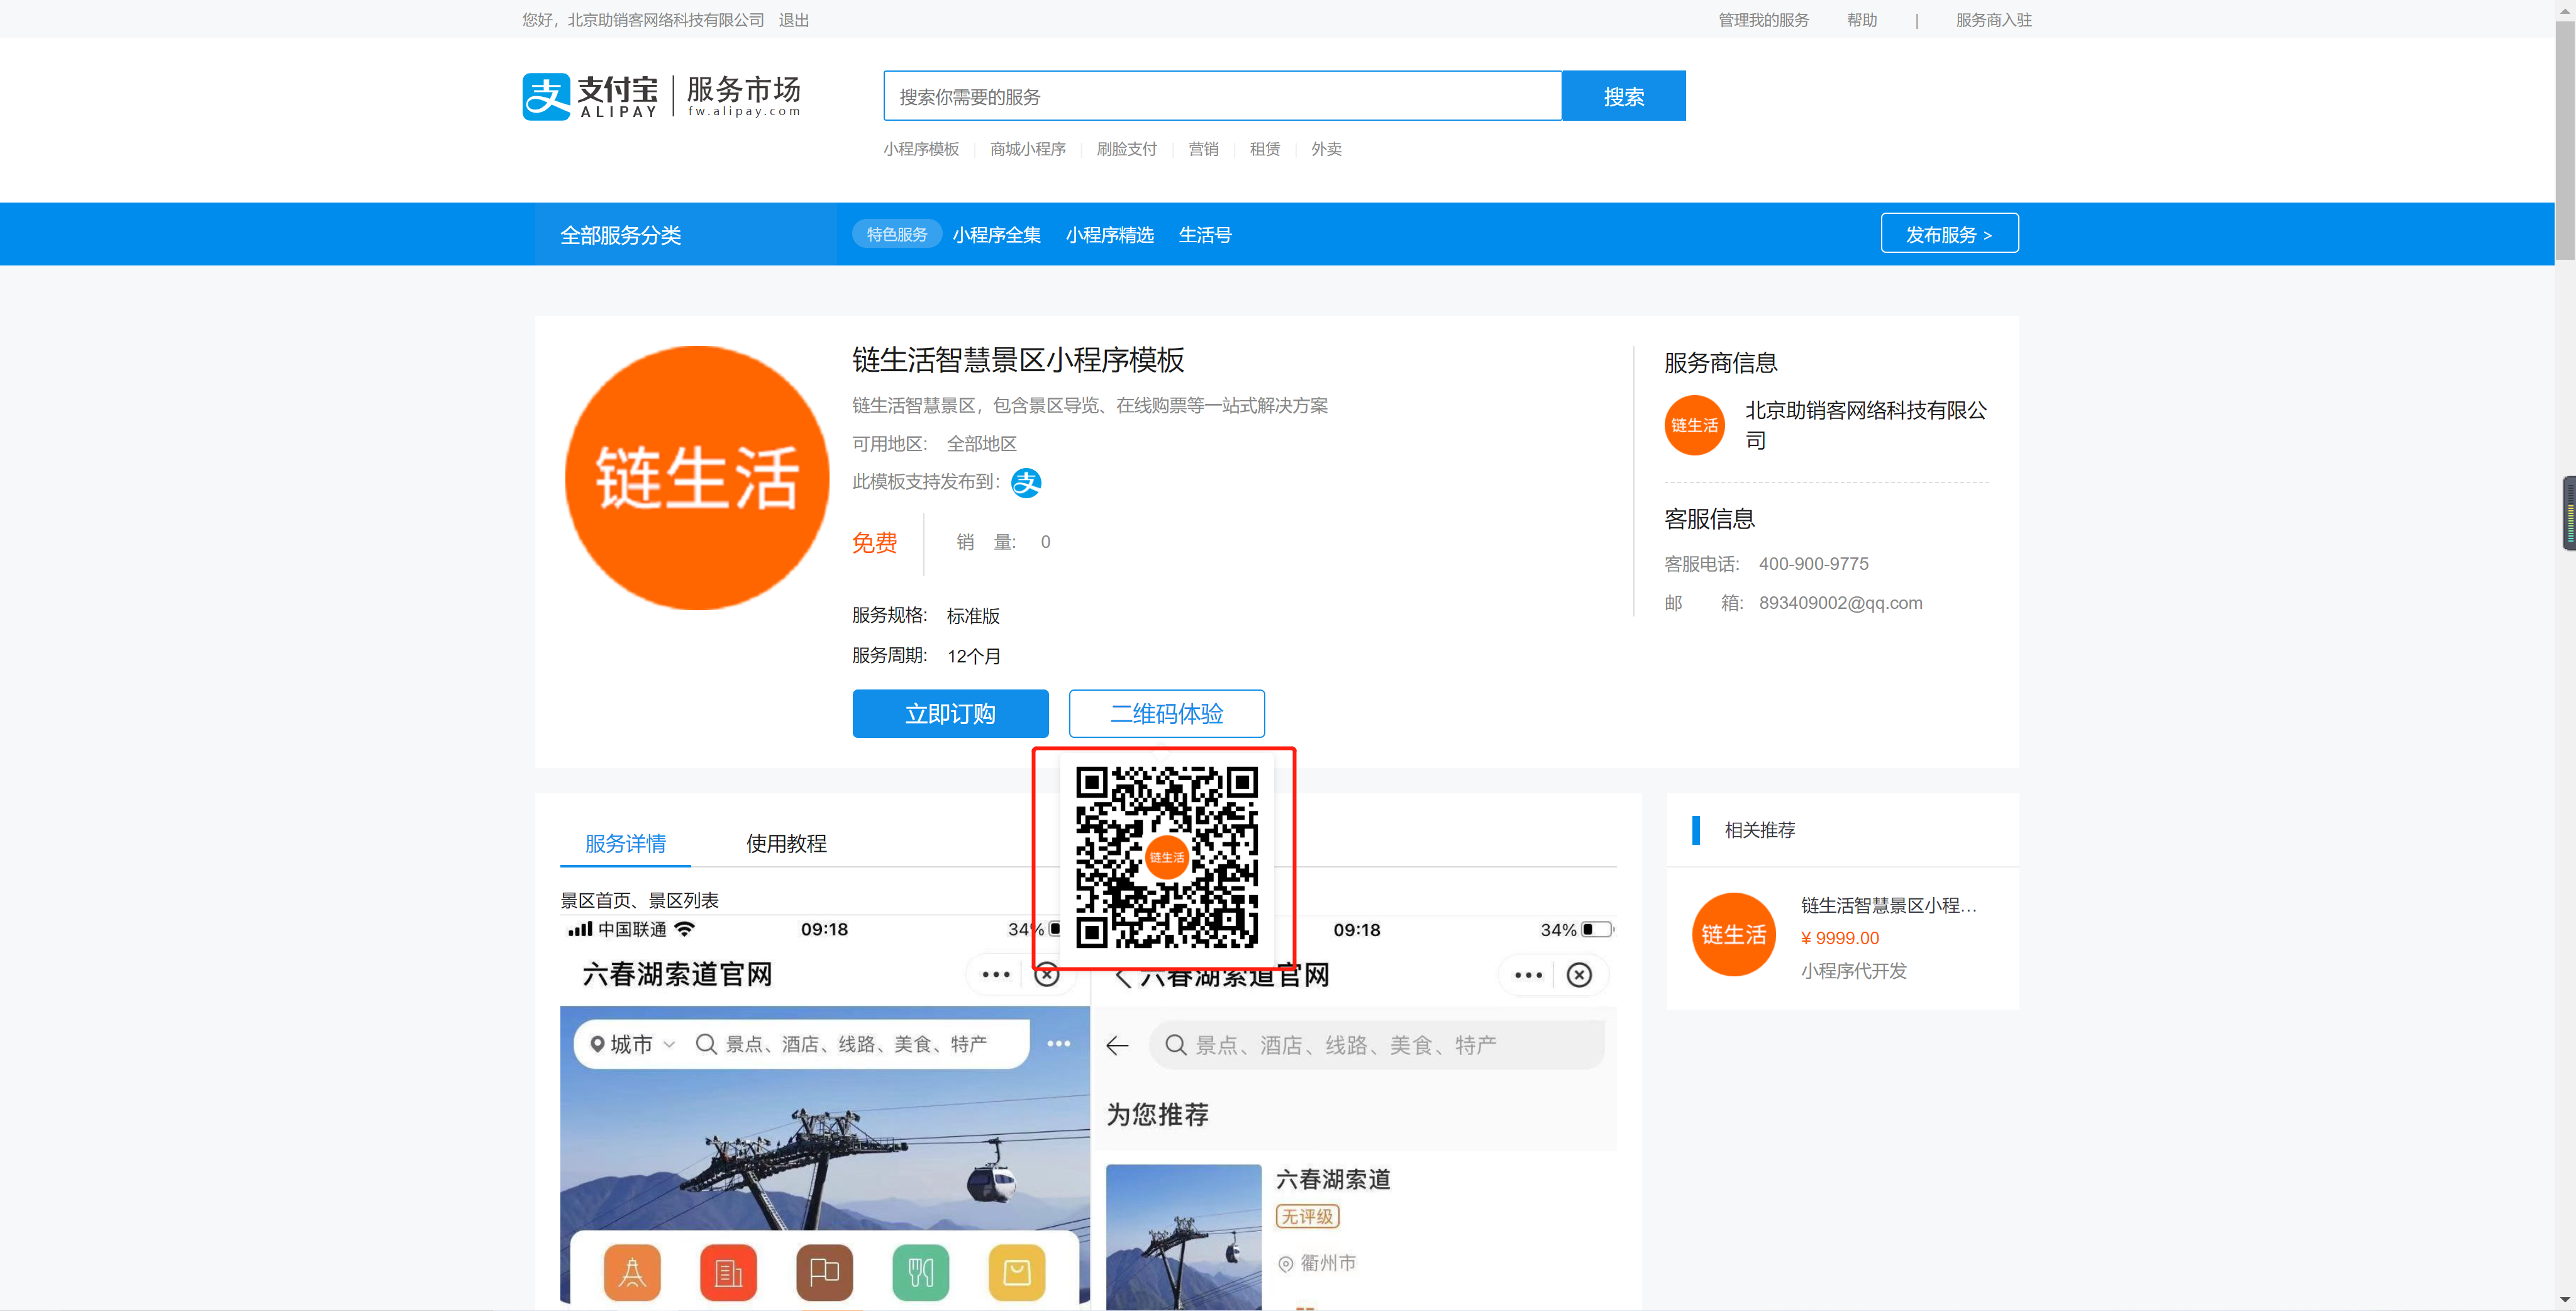
Task: Click the brown flag routes icon
Action: [824, 1271]
